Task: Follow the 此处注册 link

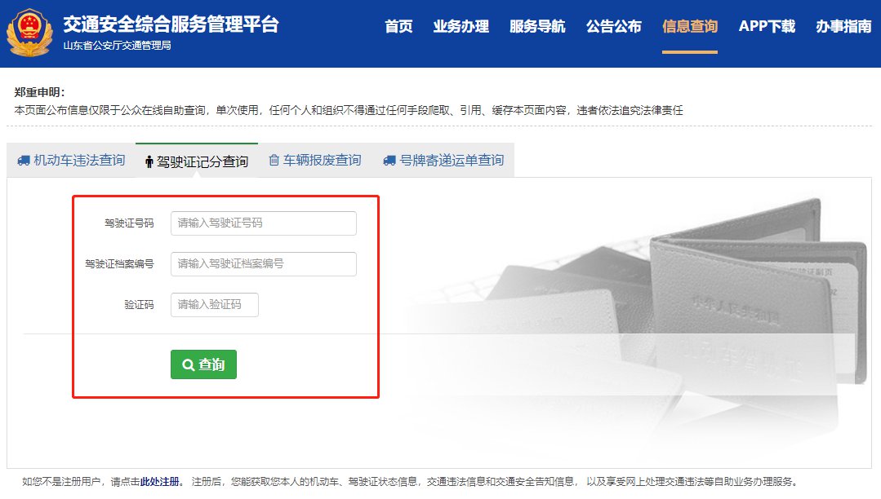Action: (x=159, y=482)
